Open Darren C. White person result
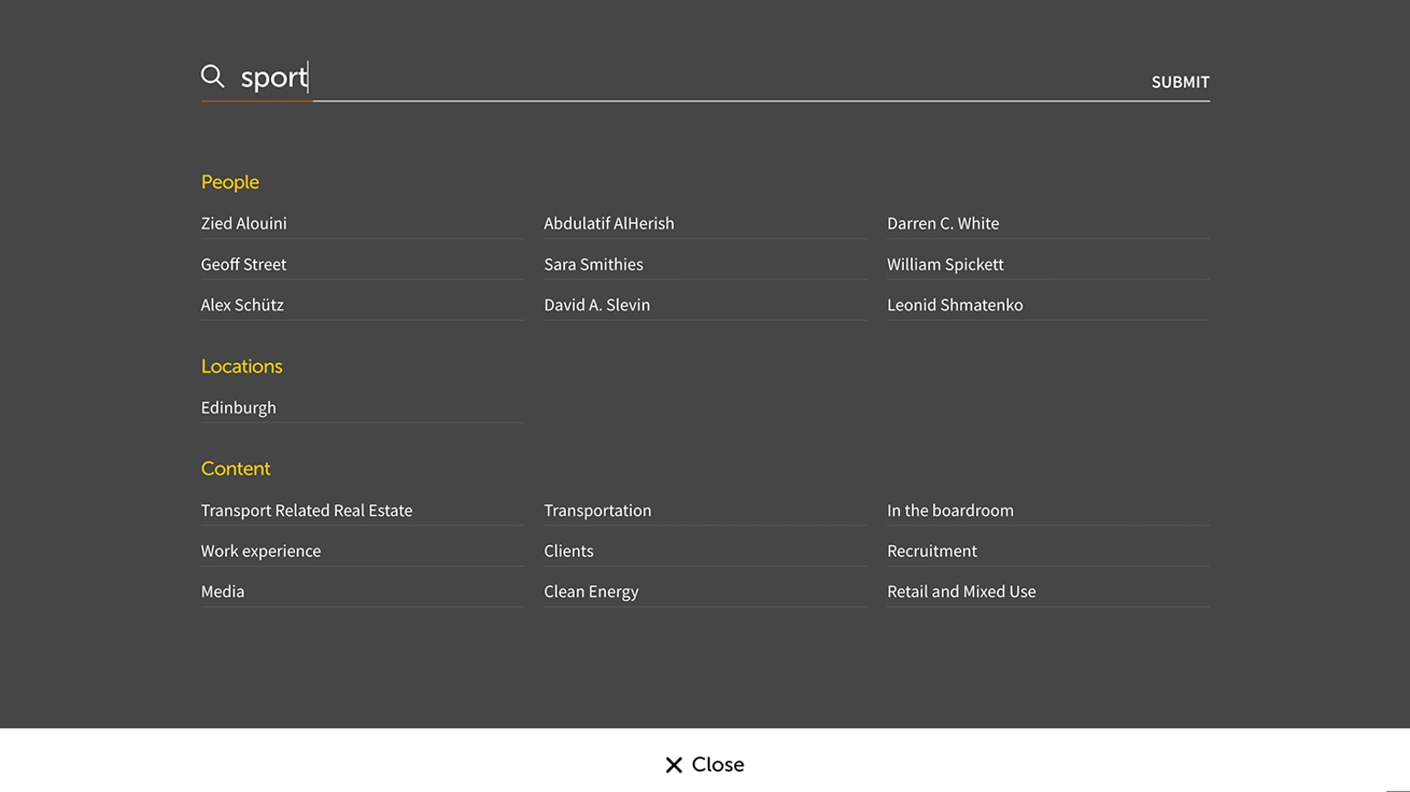This screenshot has height=792, width=1410. click(943, 223)
